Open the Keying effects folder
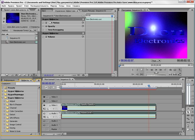 (x=12, y=128)
